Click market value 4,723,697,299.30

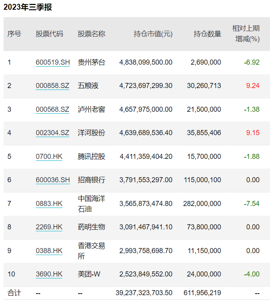click(146, 86)
